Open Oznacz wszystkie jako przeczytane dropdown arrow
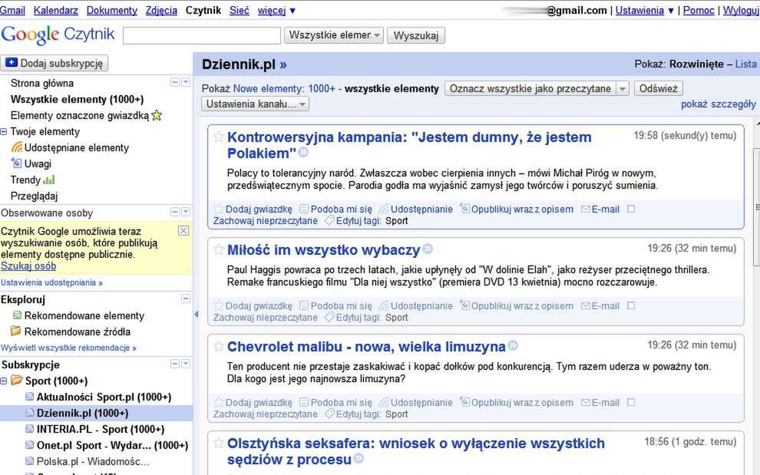This screenshot has width=760, height=475. pyautogui.click(x=623, y=89)
